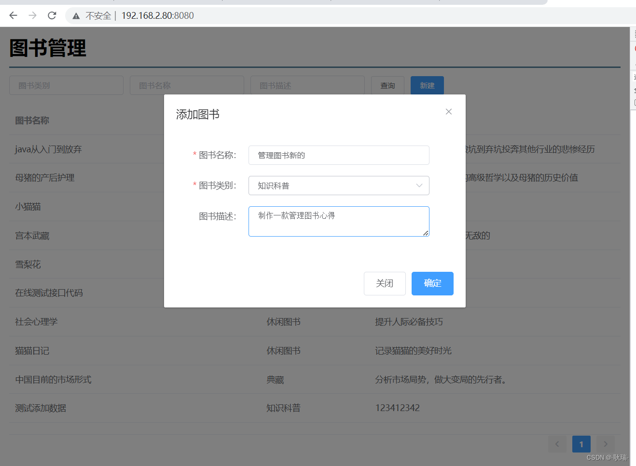
Task: Go to next page arrow
Action: click(606, 444)
